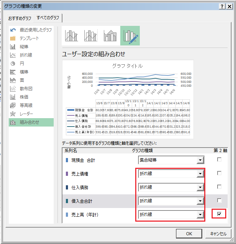Tick secondary axis checkbox for 借入金合計
The image size is (236, 244).
pyautogui.click(x=219, y=201)
